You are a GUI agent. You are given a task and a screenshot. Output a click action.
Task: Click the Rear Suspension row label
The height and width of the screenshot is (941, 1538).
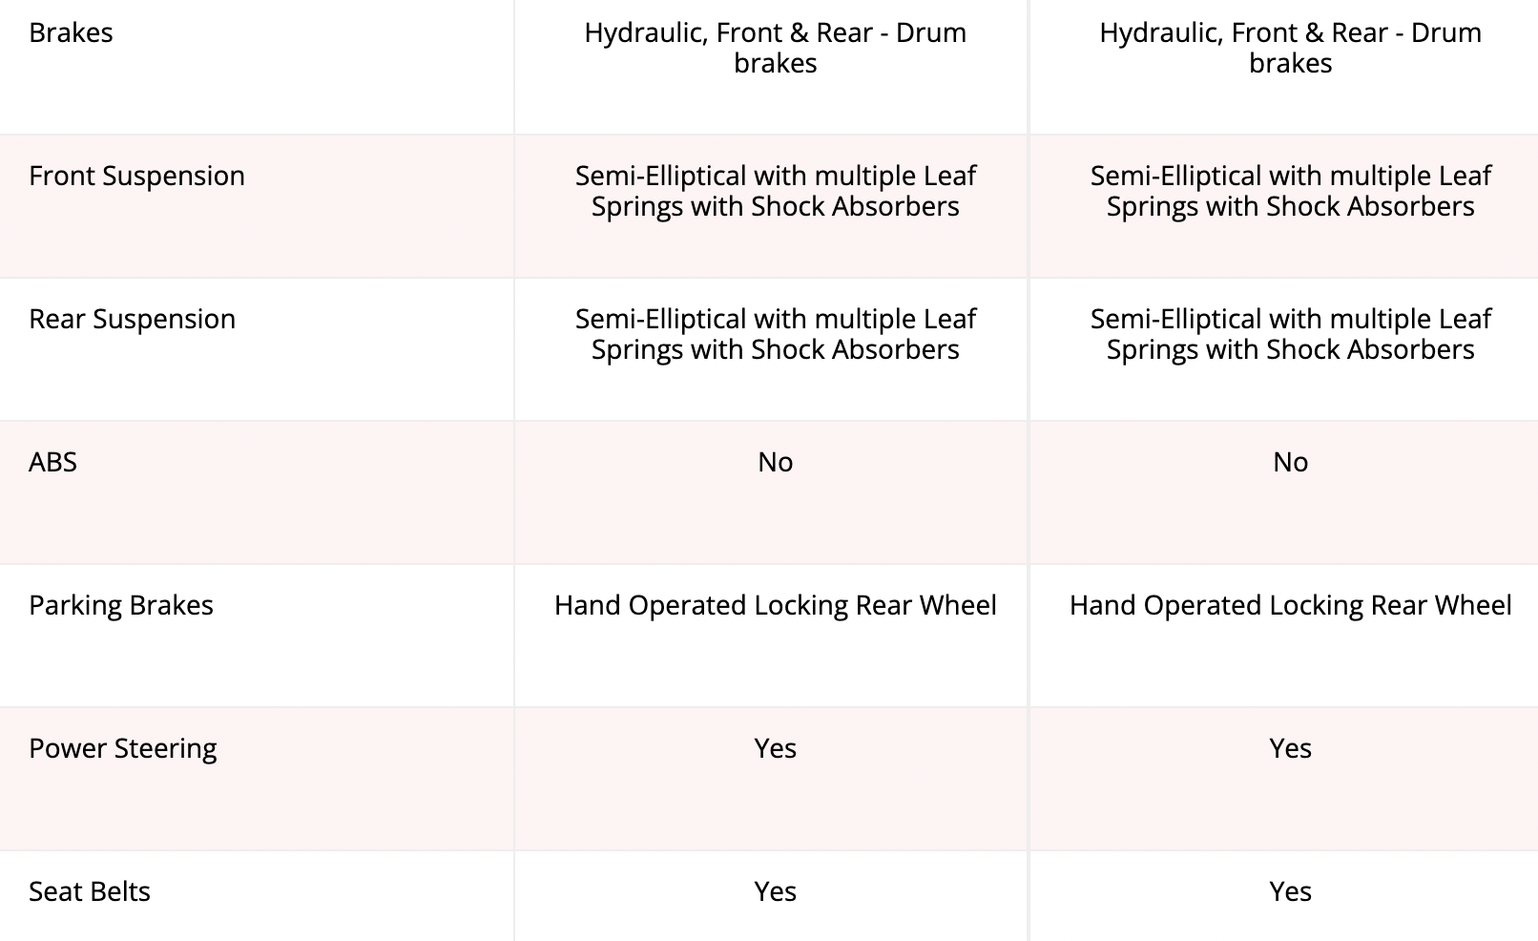click(132, 320)
